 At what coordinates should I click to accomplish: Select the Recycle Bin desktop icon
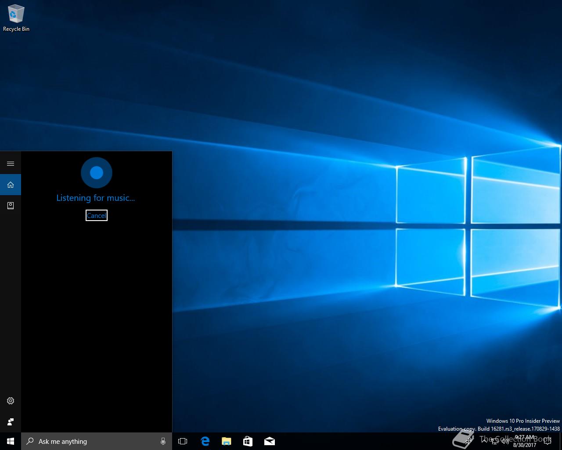pos(16,18)
